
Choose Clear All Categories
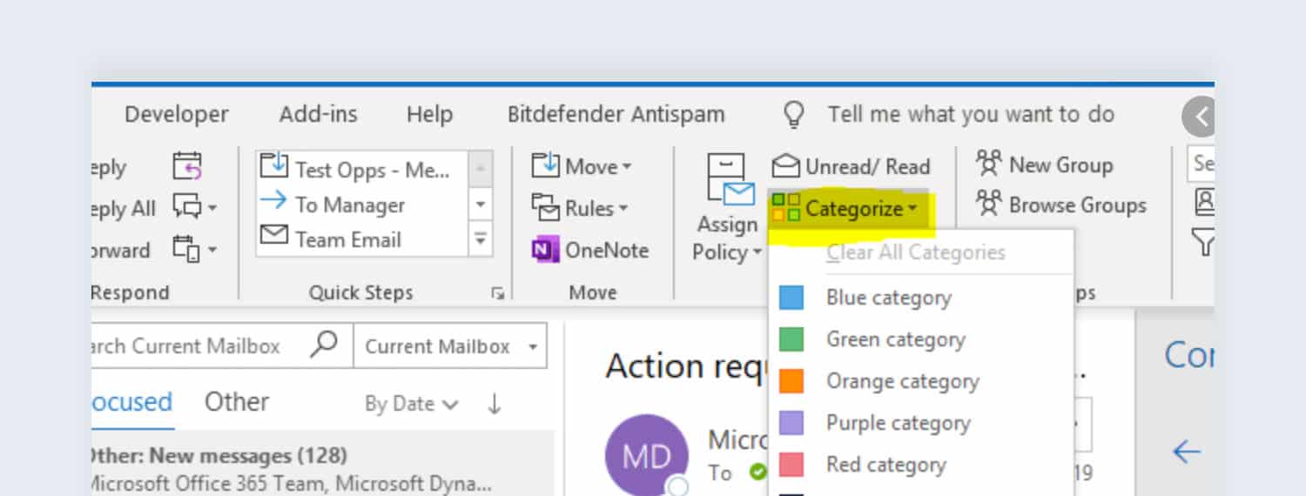pos(920,253)
